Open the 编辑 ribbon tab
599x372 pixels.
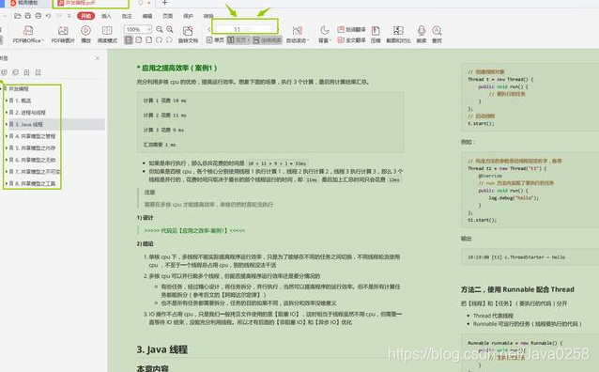147,16
